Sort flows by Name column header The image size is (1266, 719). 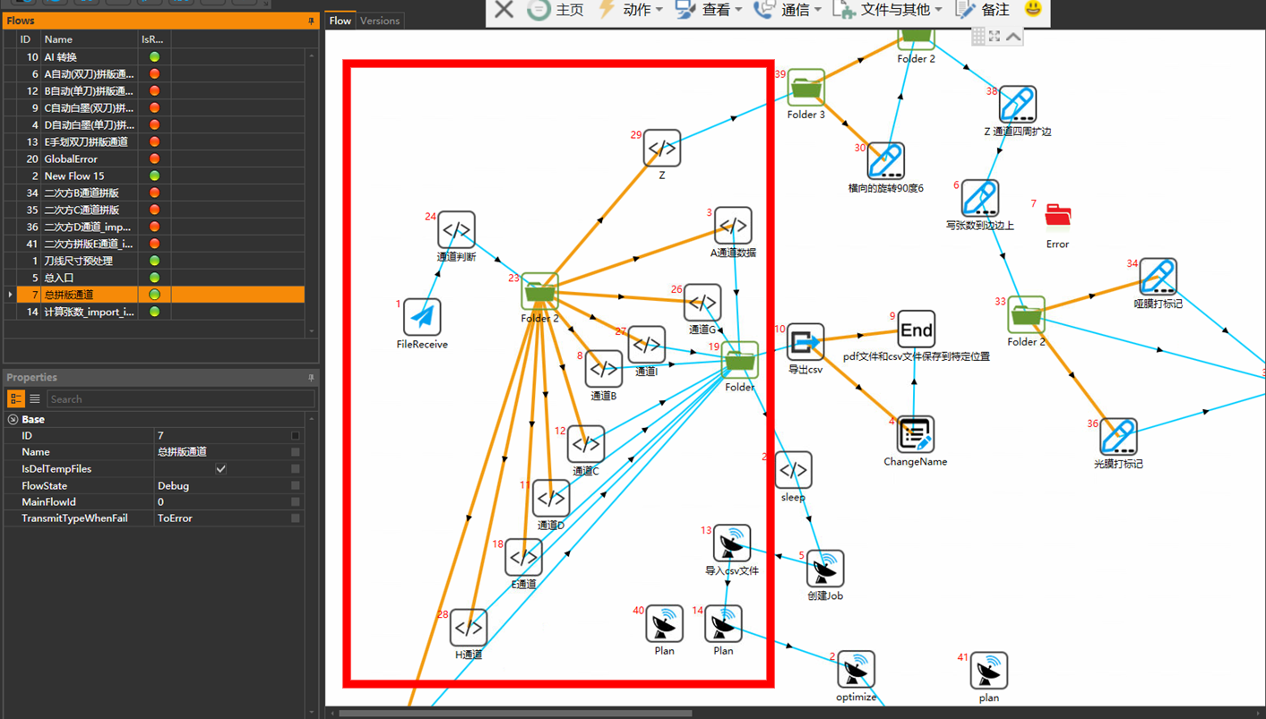tap(90, 39)
